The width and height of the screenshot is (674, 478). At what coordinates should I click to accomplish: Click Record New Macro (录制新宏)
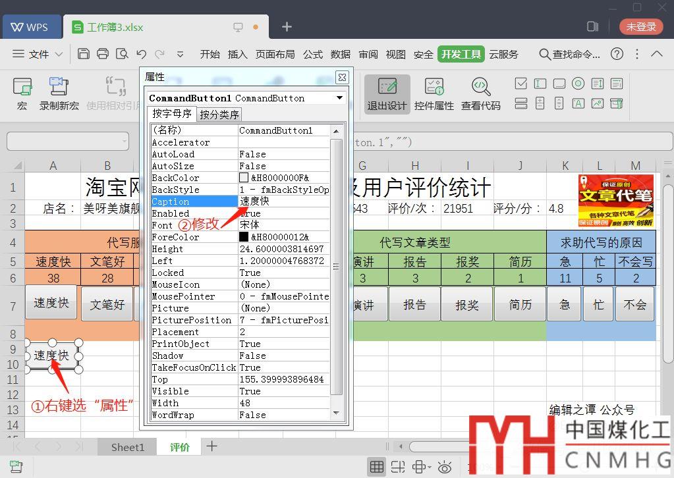point(59,93)
